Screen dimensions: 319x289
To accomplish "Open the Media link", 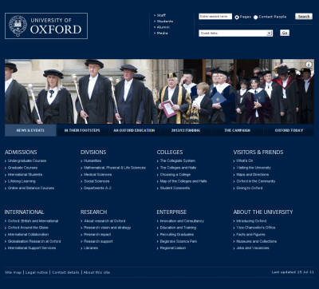I will point(162,33).
